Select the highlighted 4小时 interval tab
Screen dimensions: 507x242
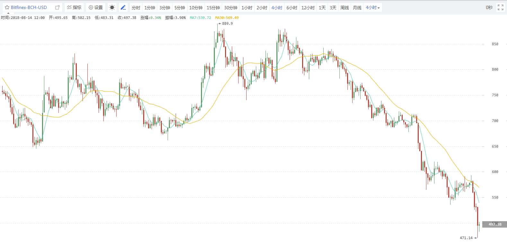277,8
